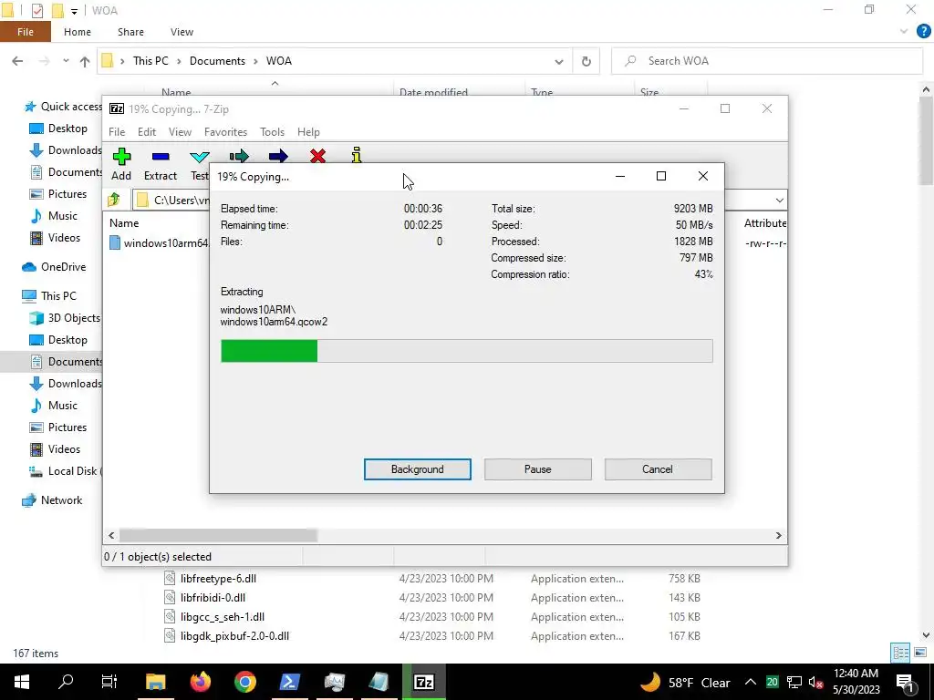The width and height of the screenshot is (934, 700).
Task: Select windows10arm64 file in 7-Zip list
Action: (159, 242)
